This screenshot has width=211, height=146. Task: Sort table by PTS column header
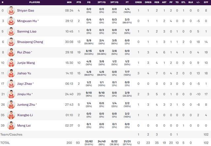pos(79,2)
